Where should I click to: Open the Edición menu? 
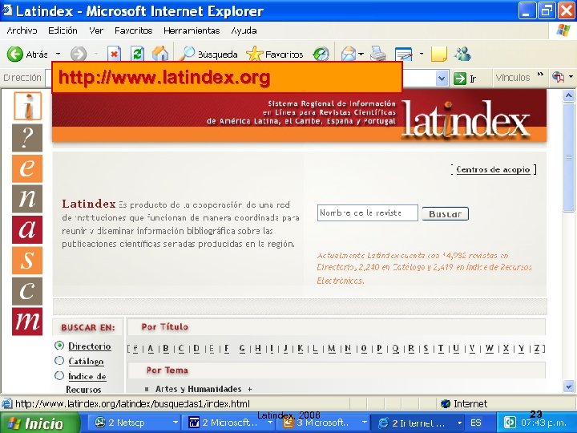click(x=63, y=30)
